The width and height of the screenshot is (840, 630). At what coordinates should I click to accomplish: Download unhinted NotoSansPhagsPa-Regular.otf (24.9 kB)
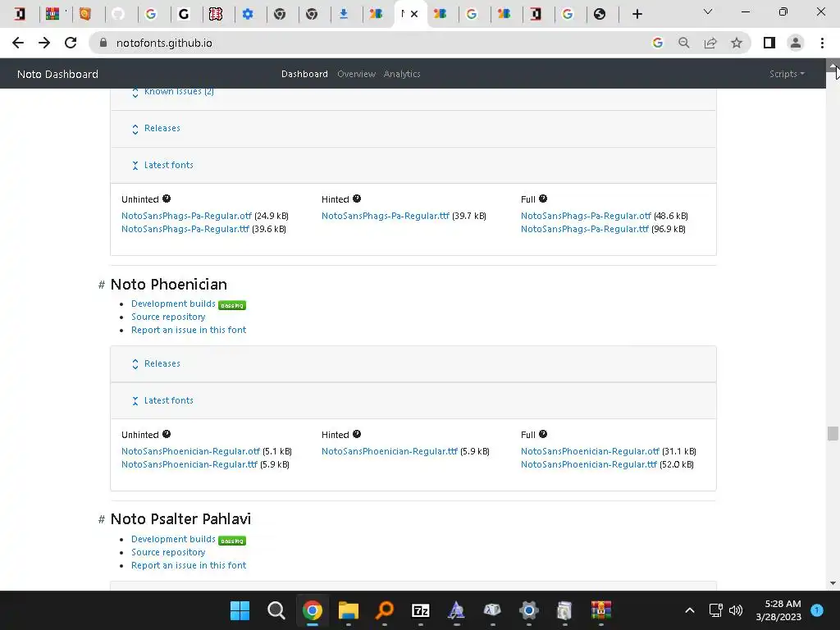[x=186, y=216]
